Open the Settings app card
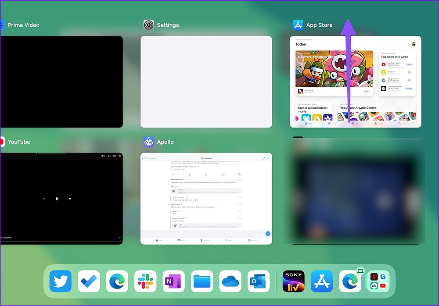Screen dimensions: 439x306 point(206,82)
